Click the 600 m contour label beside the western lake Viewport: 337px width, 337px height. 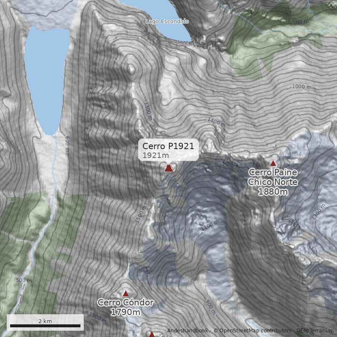[x=67, y=144]
